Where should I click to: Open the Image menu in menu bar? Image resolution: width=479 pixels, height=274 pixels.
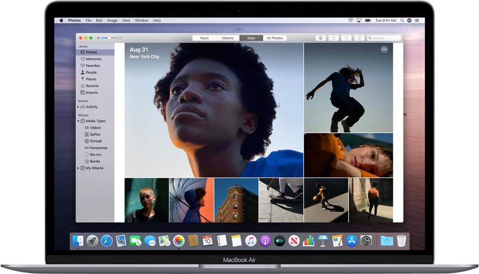tap(112, 20)
